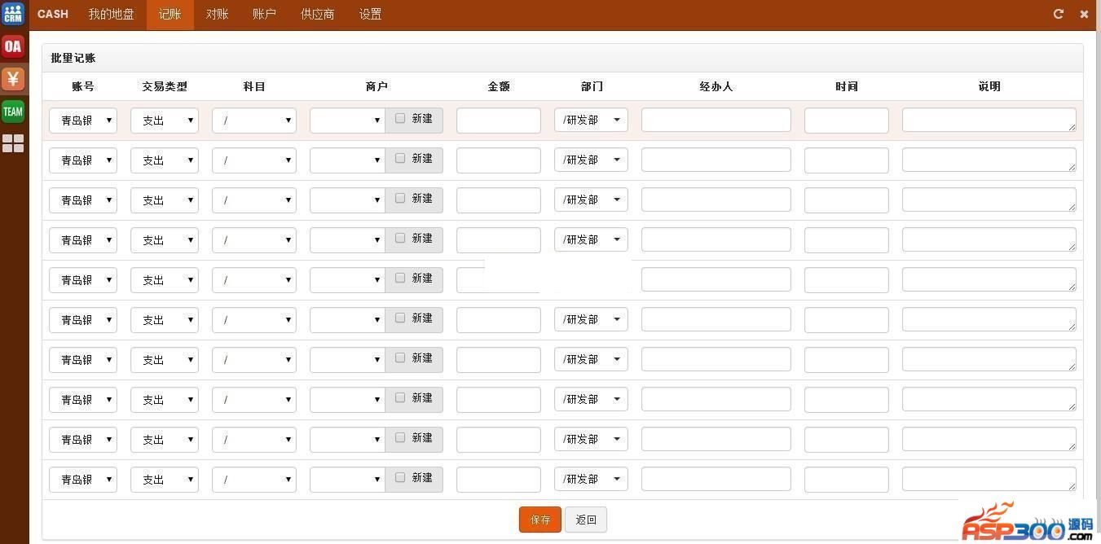
Task: Click the 返回 button
Action: point(586,520)
